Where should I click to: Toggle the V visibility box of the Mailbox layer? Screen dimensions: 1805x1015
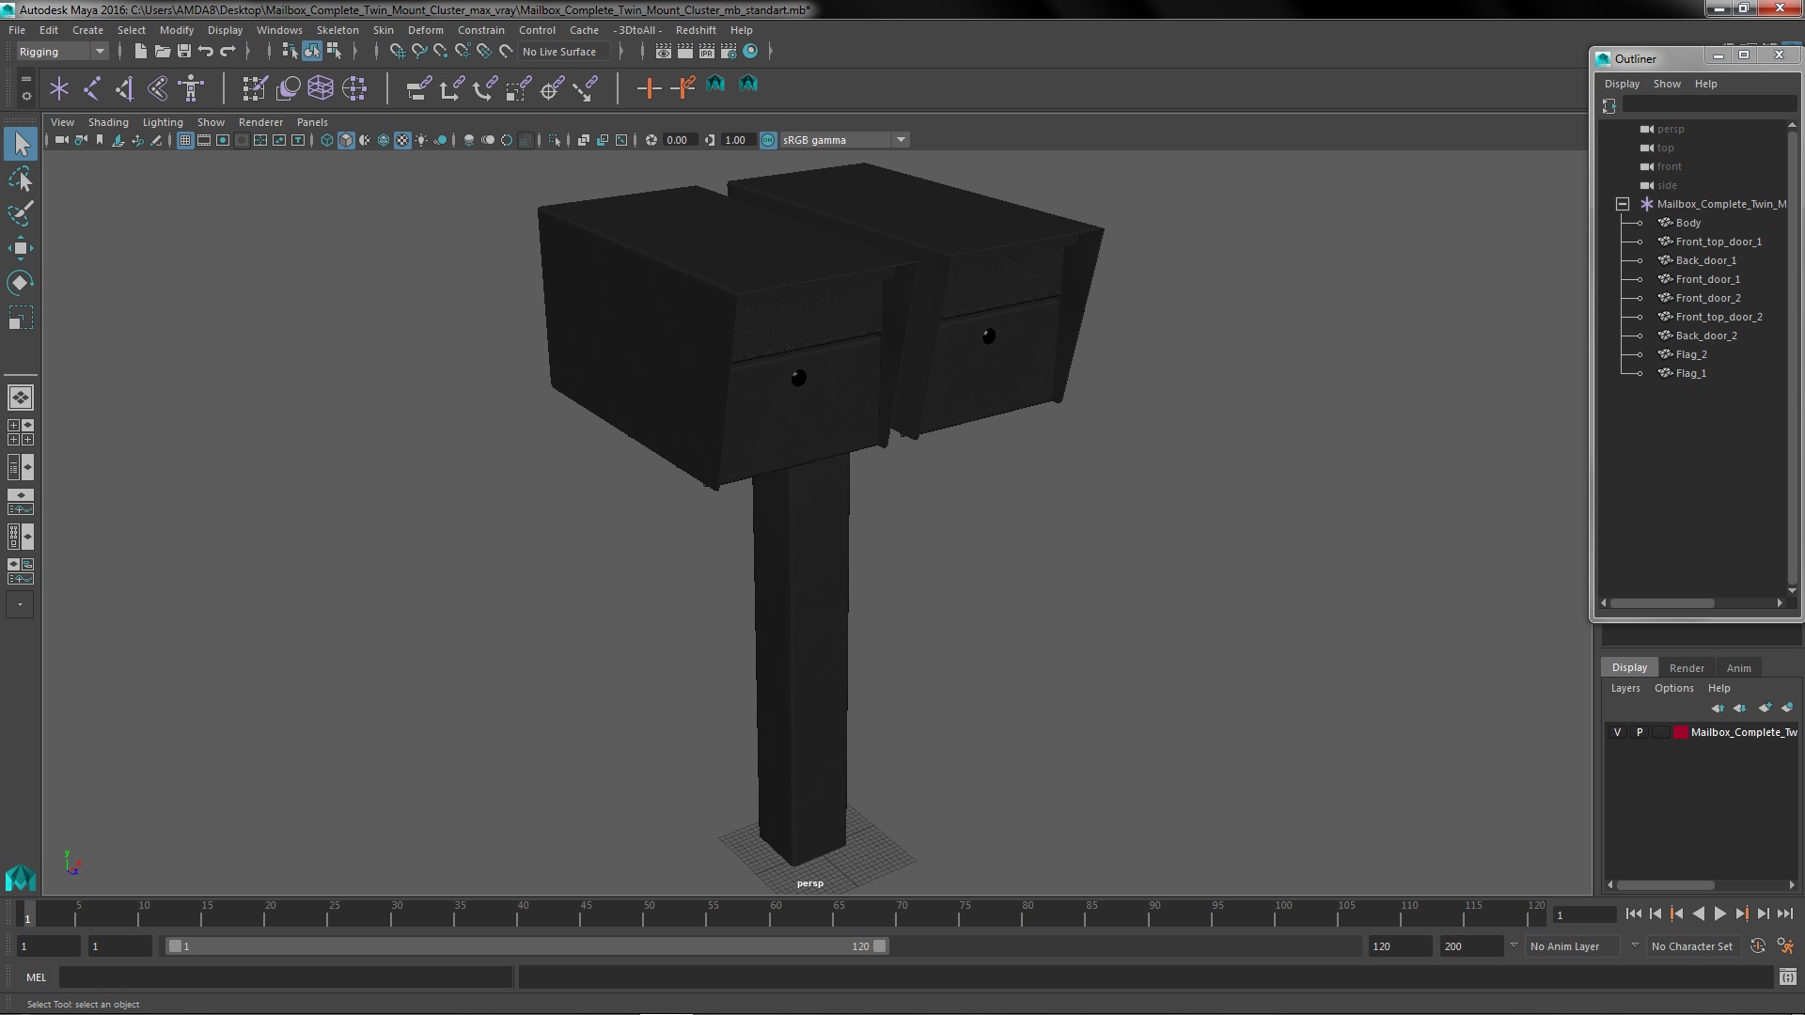coord(1617,732)
